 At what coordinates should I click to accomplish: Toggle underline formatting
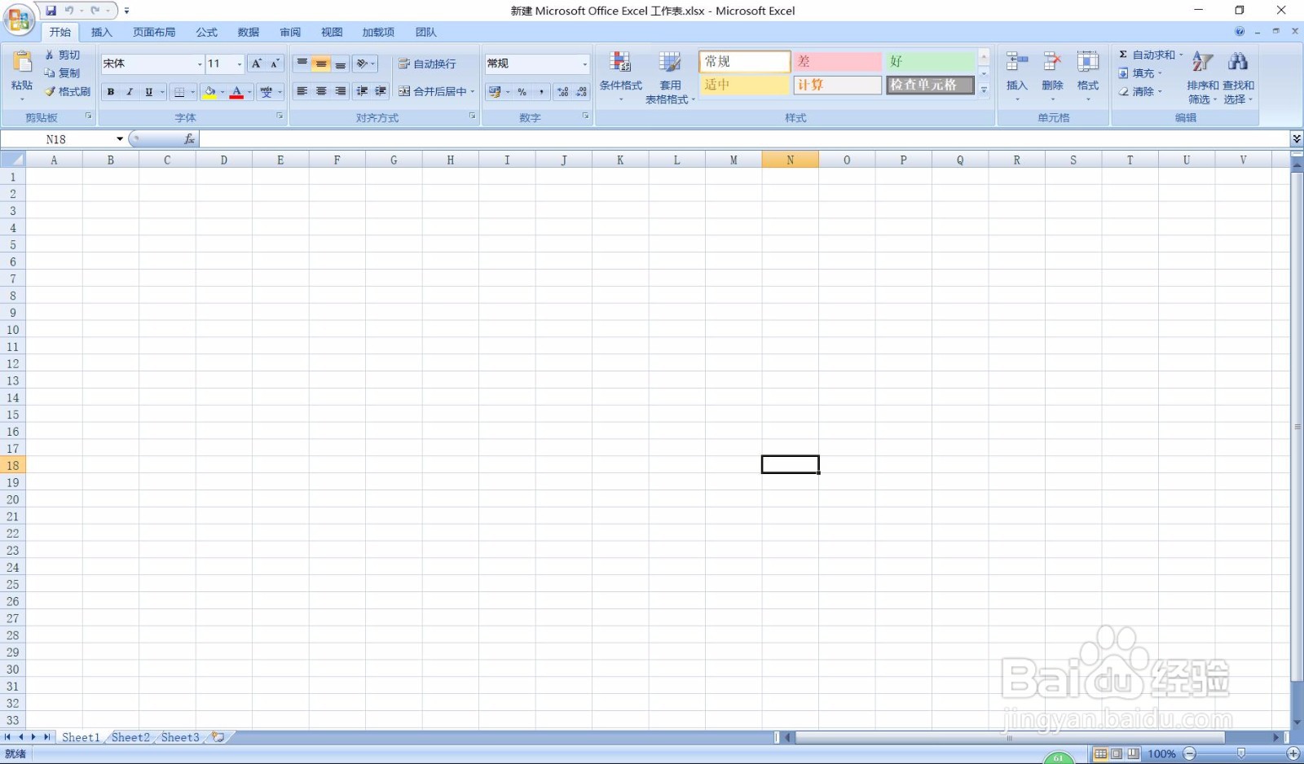148,92
